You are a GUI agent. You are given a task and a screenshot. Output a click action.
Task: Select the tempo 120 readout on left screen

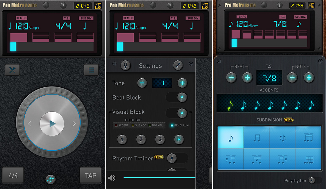click(x=22, y=26)
